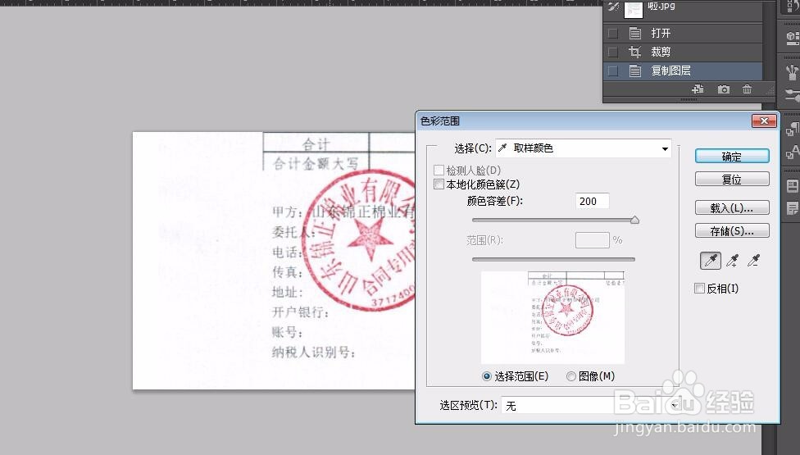Select the 裁剪 history state
This screenshot has width=800, height=455.
coord(683,52)
